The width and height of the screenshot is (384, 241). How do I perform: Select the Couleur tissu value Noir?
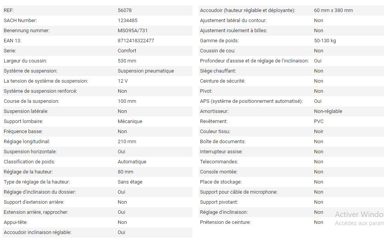pos(319,132)
